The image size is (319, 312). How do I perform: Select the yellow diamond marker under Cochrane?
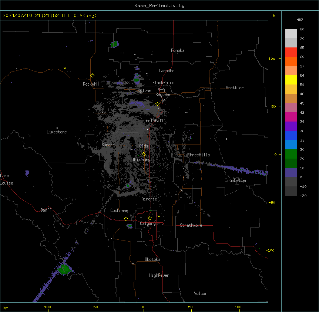(x=126, y=219)
